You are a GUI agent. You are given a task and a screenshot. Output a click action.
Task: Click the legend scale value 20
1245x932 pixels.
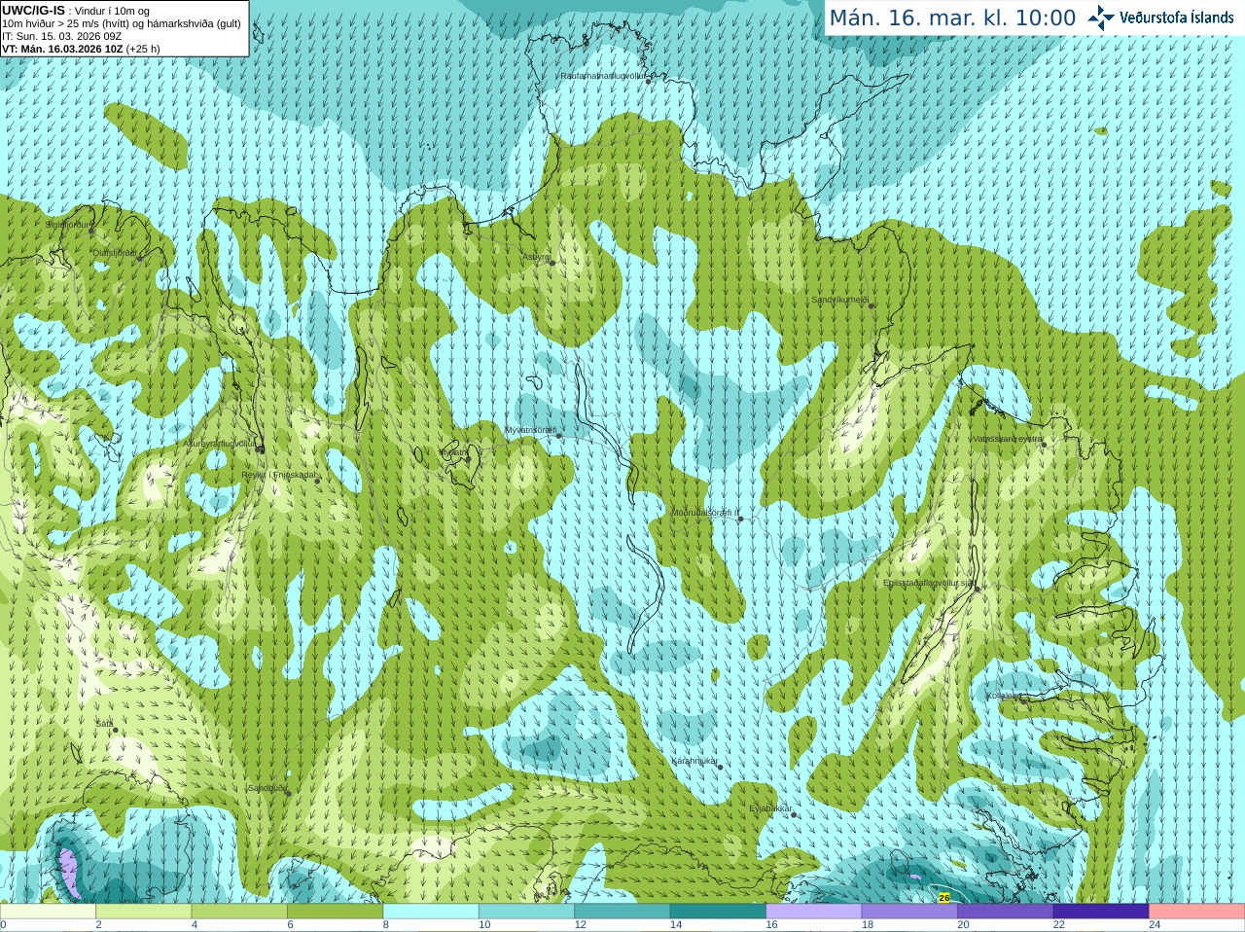pos(963,925)
